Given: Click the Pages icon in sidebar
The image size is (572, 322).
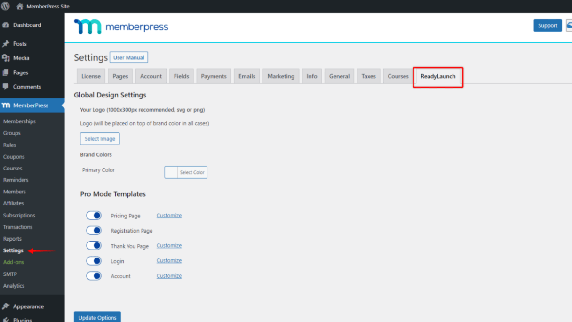Looking at the screenshot, I should tap(6, 72).
